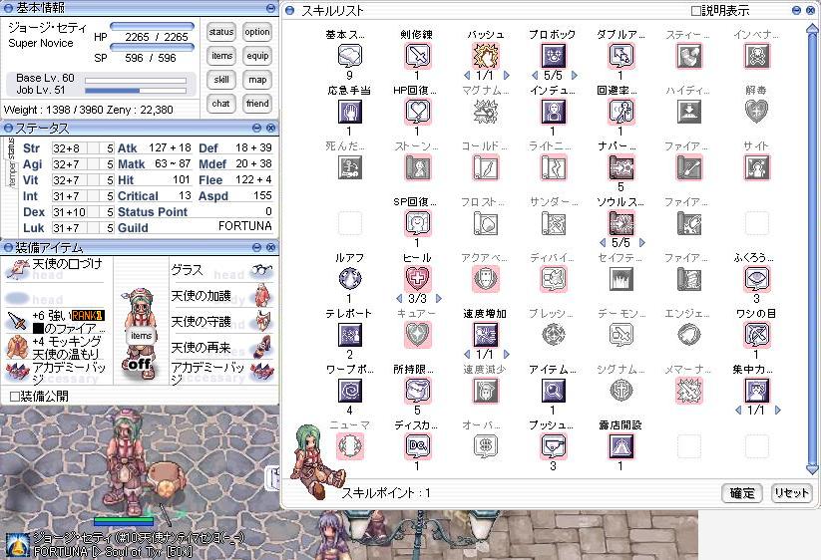Click the skill list scroll down arrow

[812, 469]
